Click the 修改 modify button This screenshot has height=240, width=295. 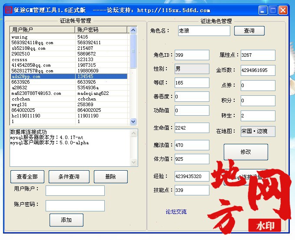(x=246, y=152)
